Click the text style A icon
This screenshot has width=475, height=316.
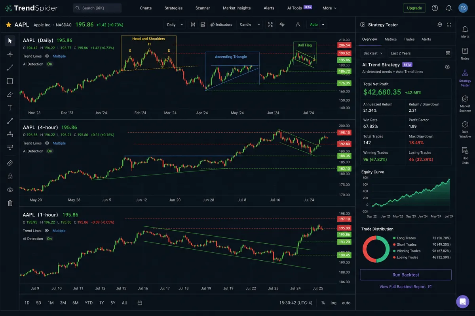click(x=298, y=24)
